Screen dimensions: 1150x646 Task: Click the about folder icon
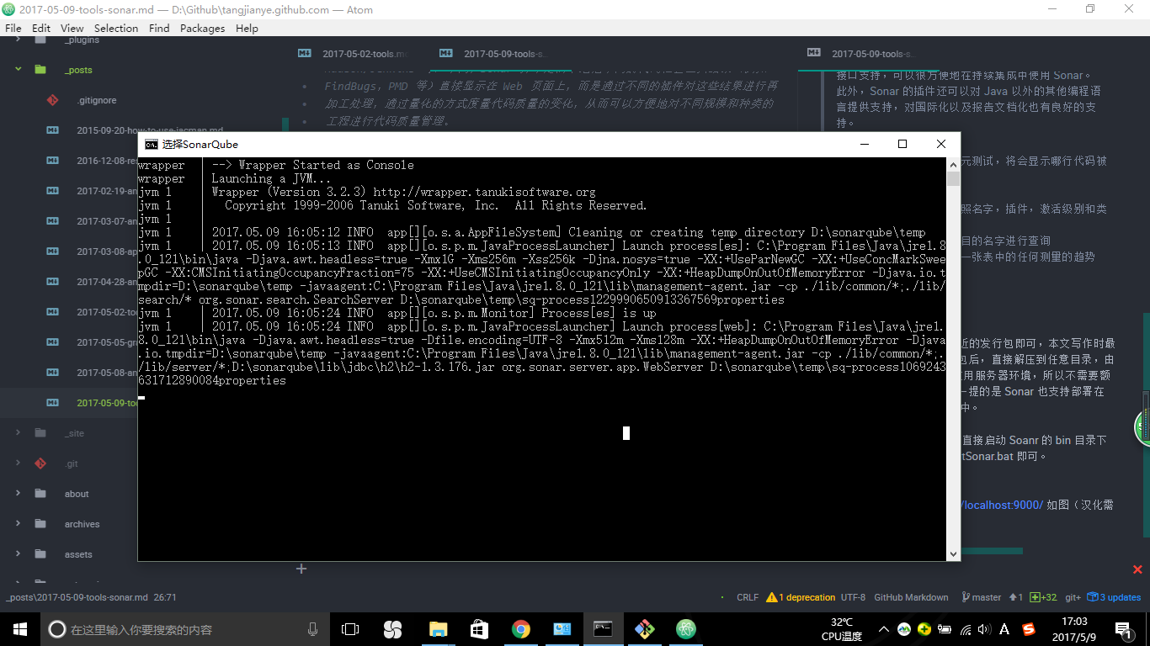(40, 494)
